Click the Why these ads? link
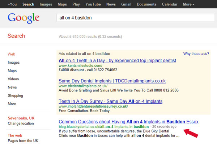The width and height of the screenshot is (217, 144). tap(196, 54)
